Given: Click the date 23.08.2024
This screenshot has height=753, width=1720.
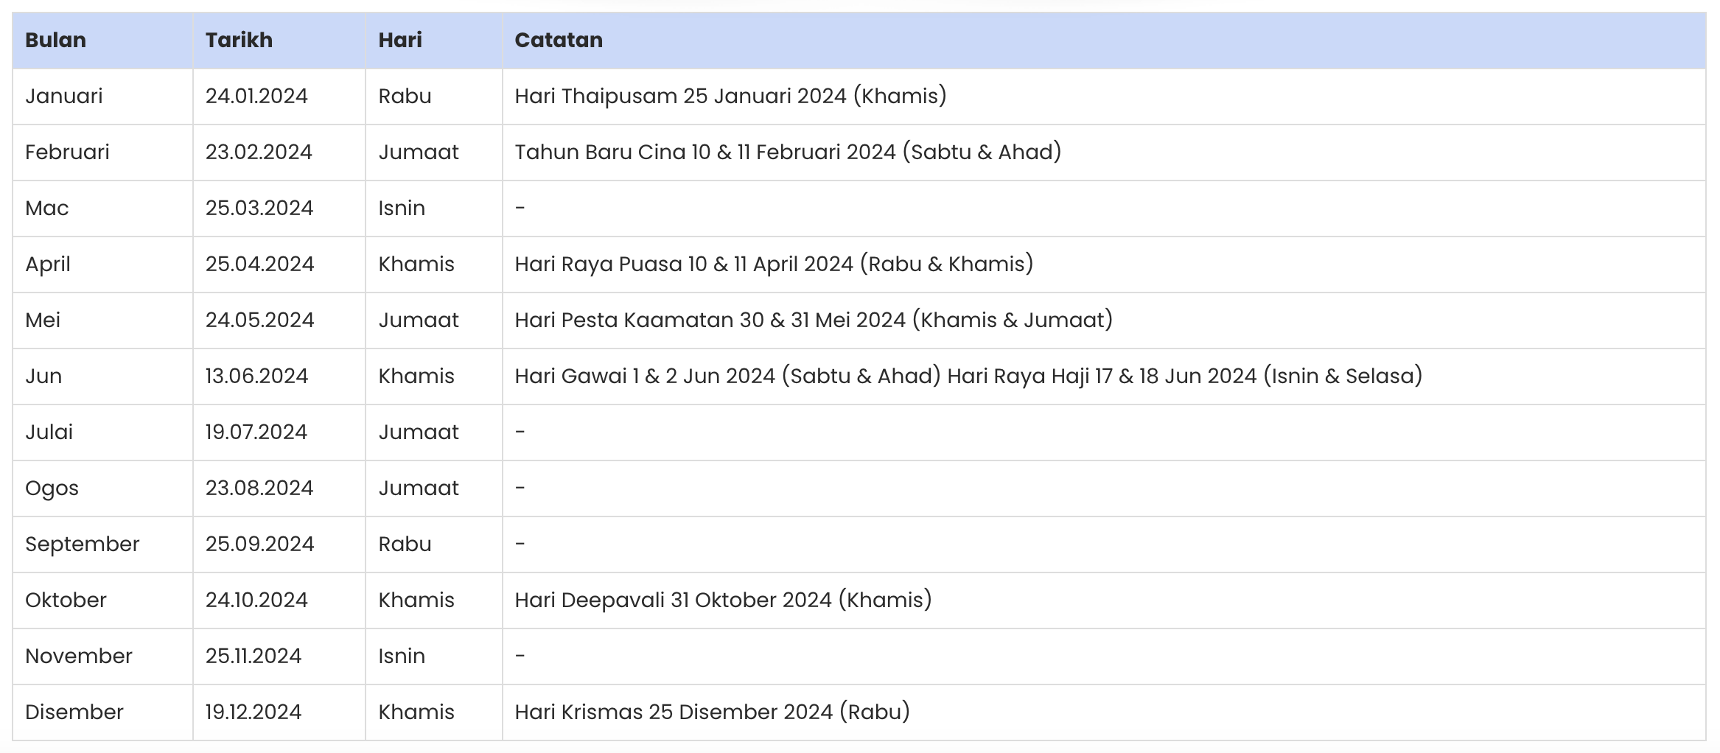Looking at the screenshot, I should (259, 488).
